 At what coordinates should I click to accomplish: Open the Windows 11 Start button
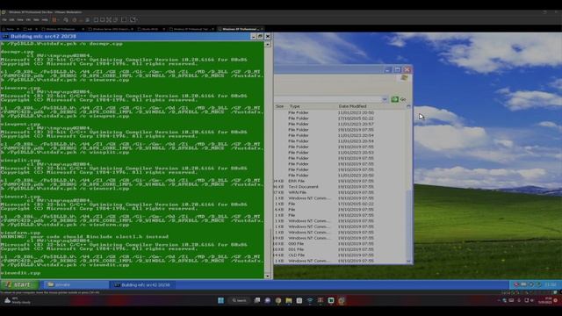click(220, 300)
